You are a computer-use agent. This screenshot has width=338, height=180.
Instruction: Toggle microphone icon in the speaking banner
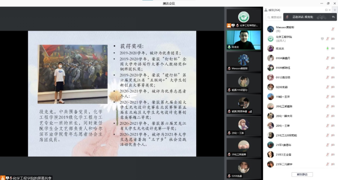point(287,17)
